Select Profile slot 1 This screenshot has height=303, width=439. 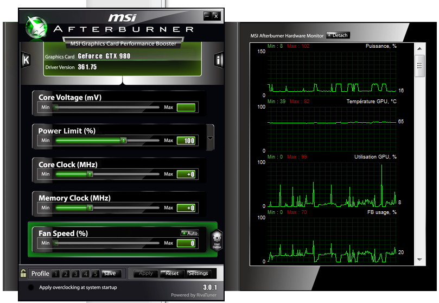(56, 274)
